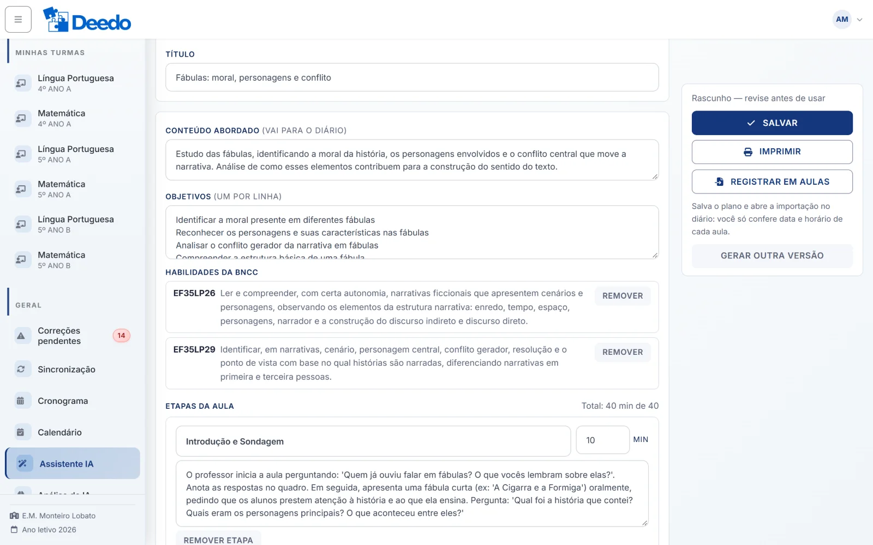Edit the Introdução e Sondagem description text
The width and height of the screenshot is (873, 545).
[412, 494]
